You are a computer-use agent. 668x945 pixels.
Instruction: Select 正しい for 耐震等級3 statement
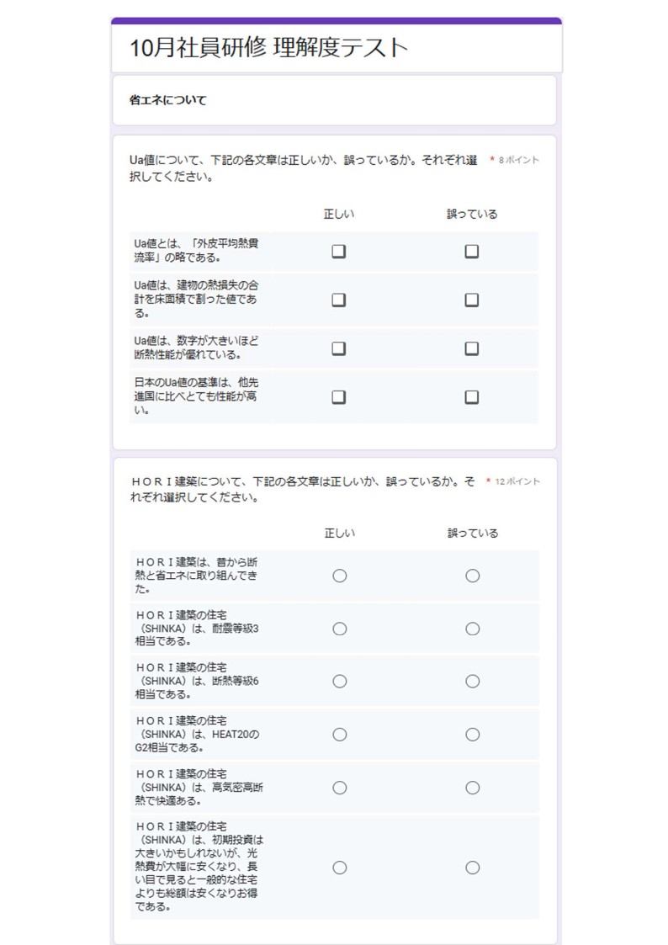click(340, 629)
